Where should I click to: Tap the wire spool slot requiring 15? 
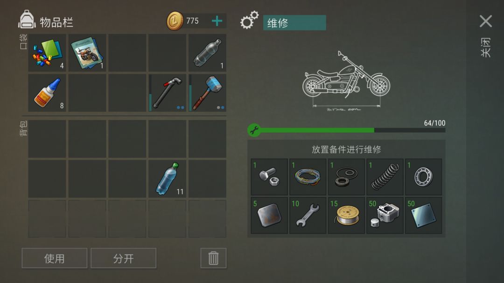coord(346,216)
